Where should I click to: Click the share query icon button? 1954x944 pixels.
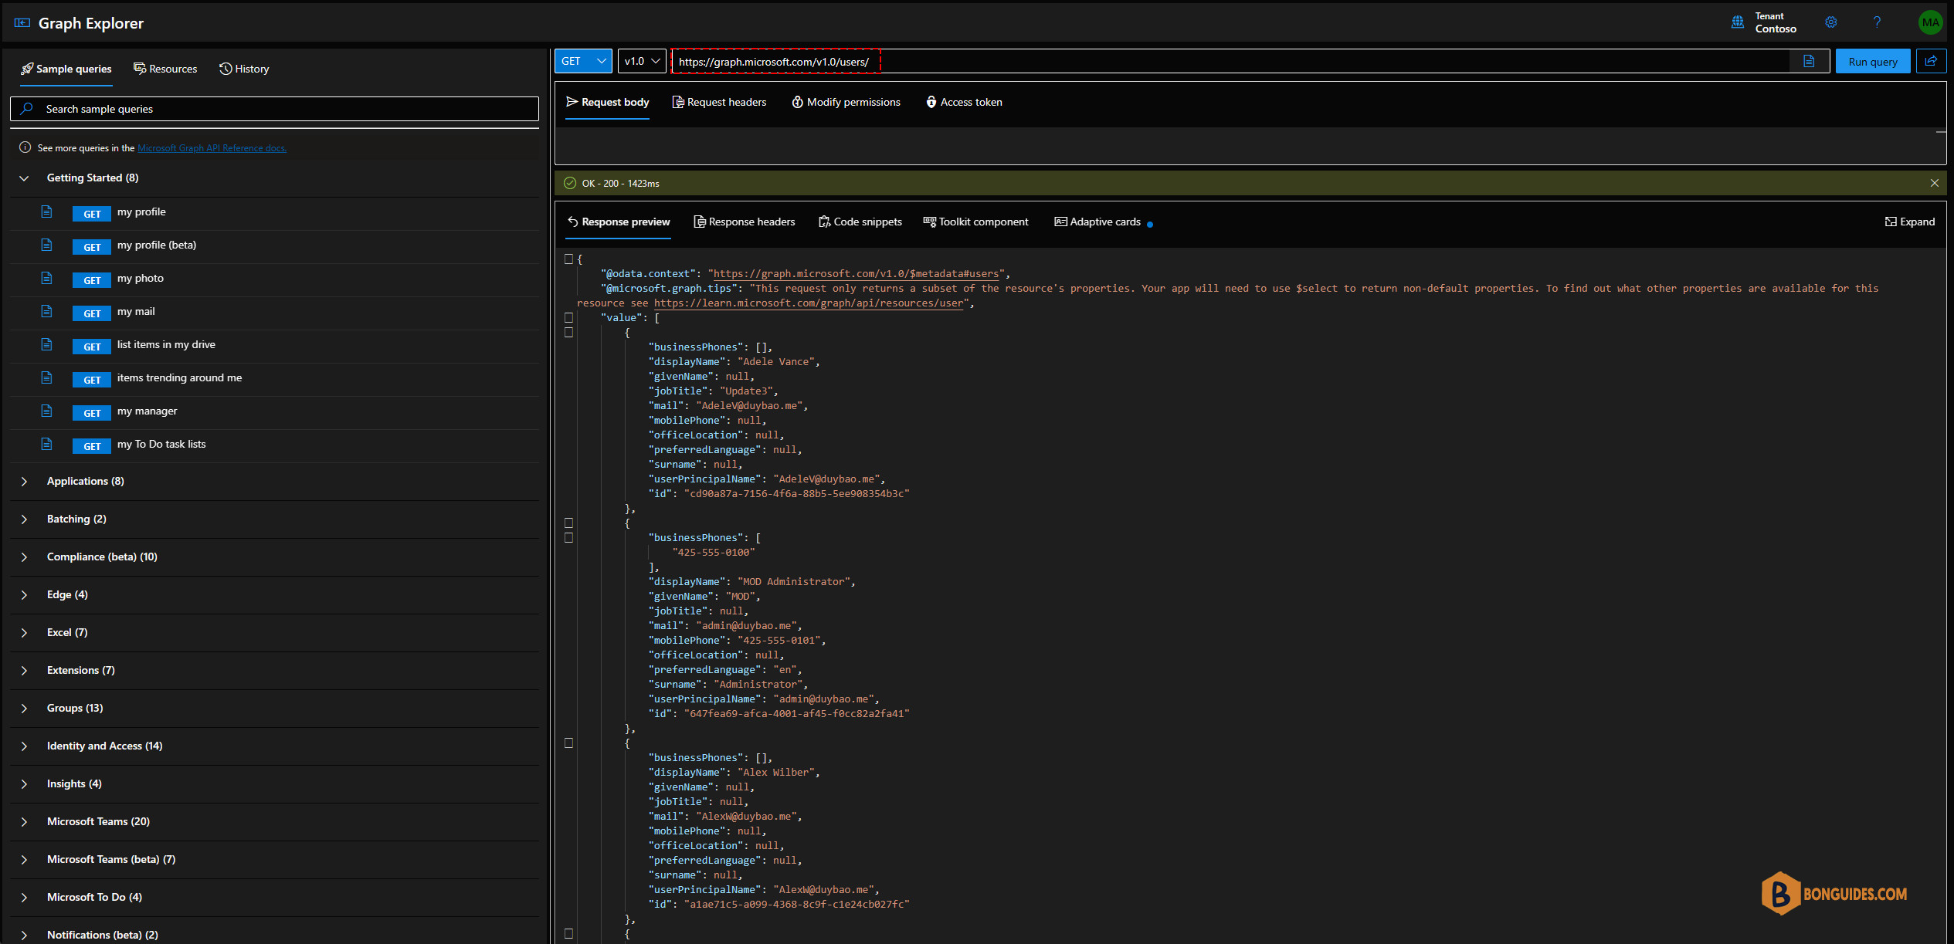[1931, 61]
